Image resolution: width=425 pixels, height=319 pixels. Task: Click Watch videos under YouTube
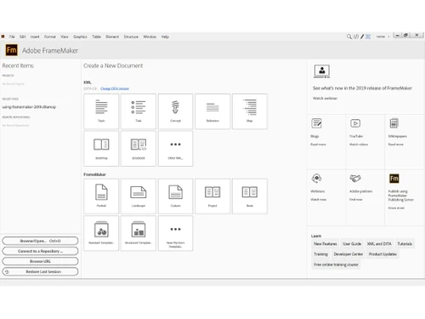click(359, 145)
